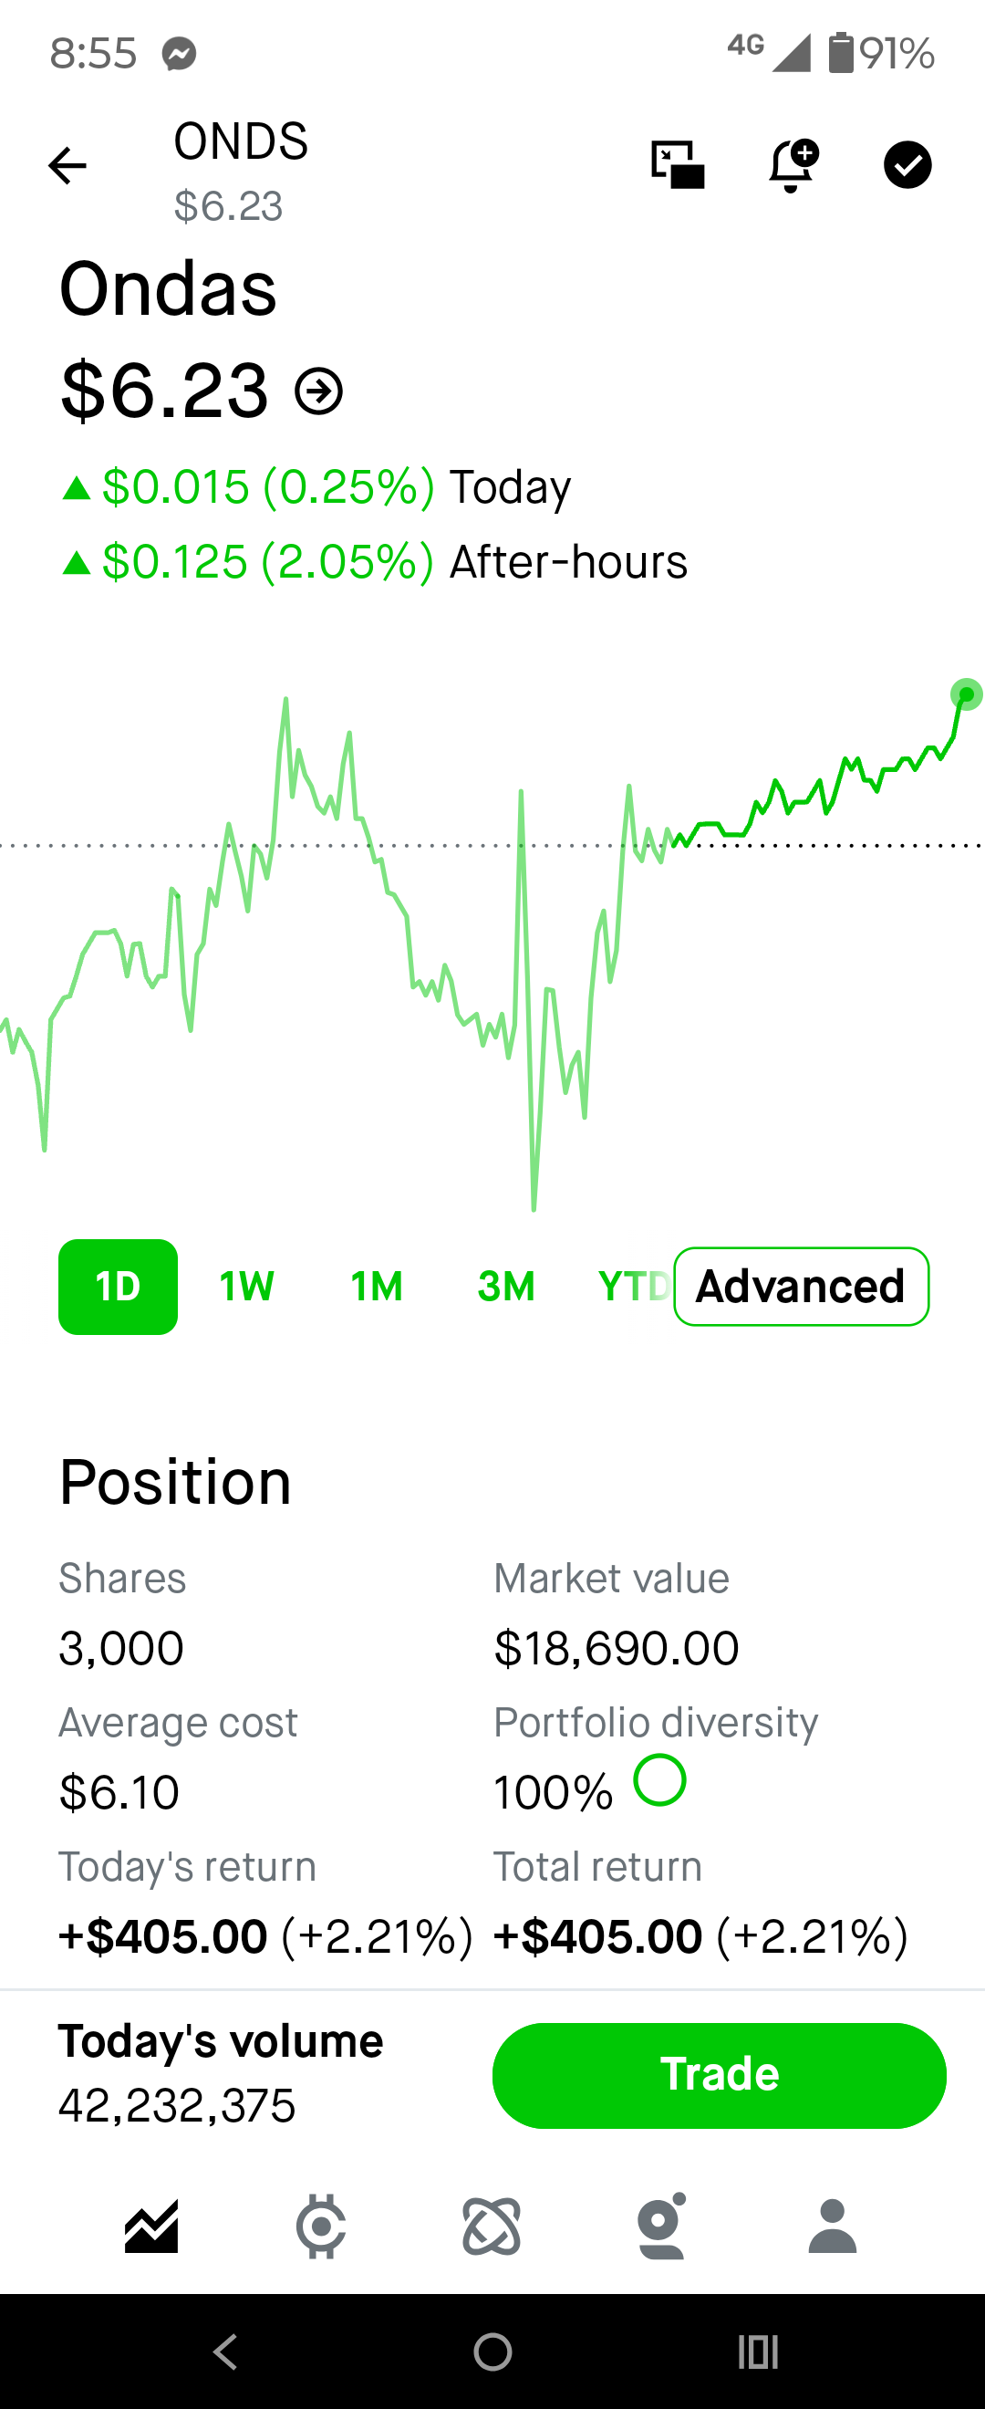
Task: Tap the current price dot on the chart
Action: pos(967,694)
